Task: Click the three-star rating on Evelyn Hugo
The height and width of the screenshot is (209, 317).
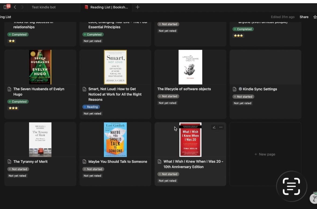Action: [x=13, y=108]
